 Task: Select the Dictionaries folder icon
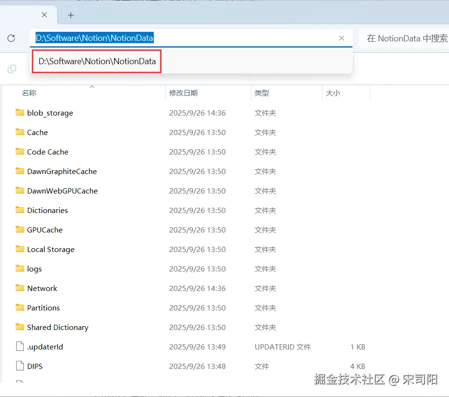pos(20,210)
